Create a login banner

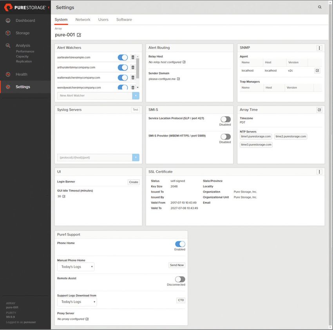(x=134, y=182)
